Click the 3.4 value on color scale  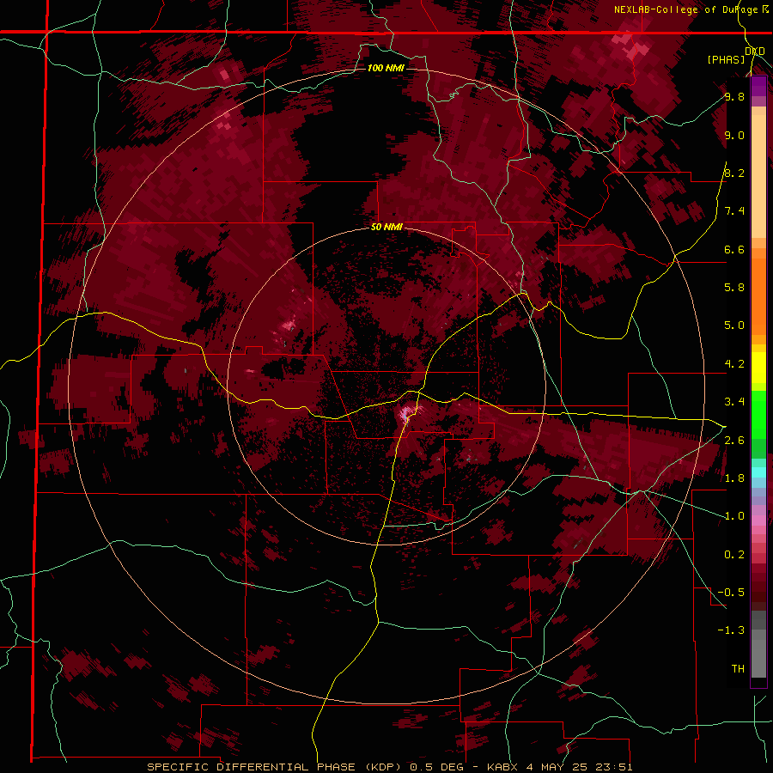[734, 401]
